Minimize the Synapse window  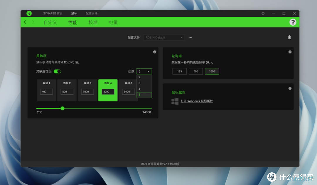coord(273,13)
